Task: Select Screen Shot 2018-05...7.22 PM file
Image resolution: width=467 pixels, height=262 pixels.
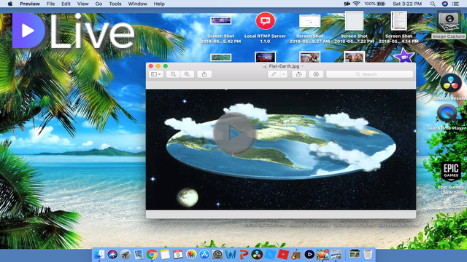Action: (x=354, y=21)
